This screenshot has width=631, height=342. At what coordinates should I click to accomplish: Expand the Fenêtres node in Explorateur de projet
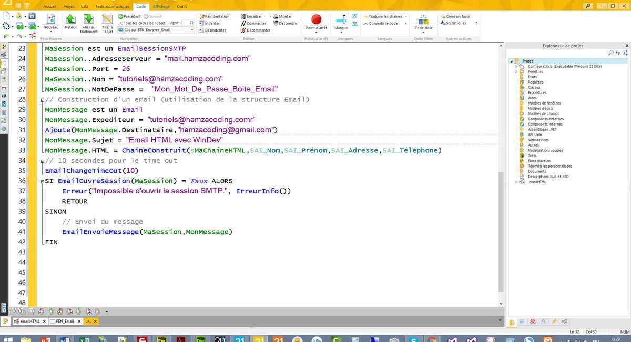click(x=516, y=71)
